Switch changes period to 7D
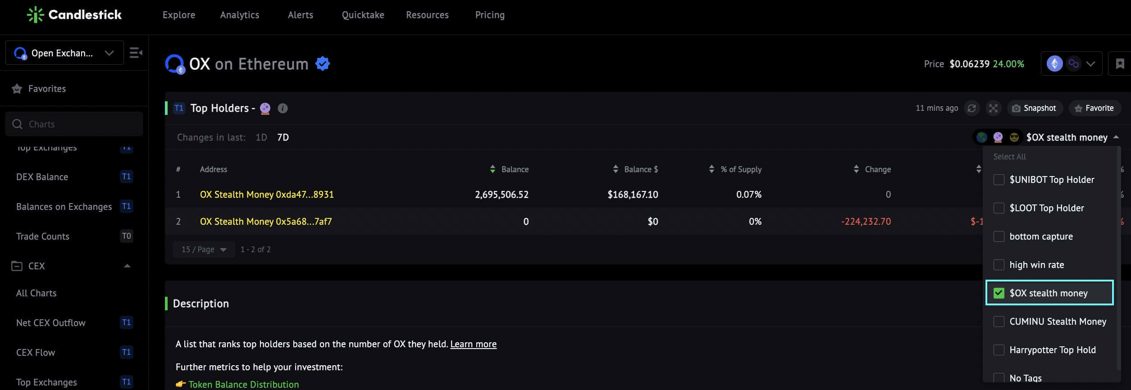The height and width of the screenshot is (390, 1131). coord(283,137)
